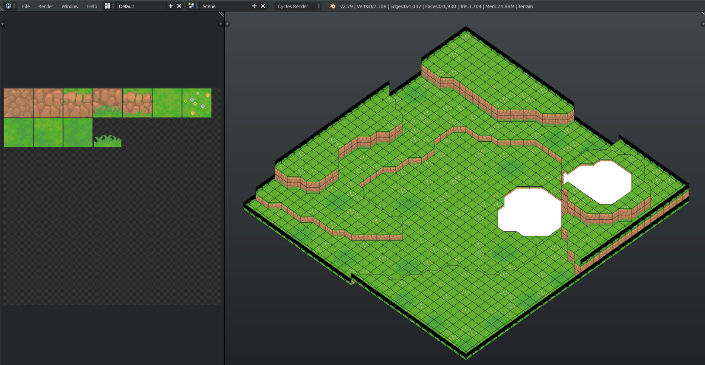Expand the tile editor's right-edge plus region
The width and height of the screenshot is (705, 365).
pos(220,24)
